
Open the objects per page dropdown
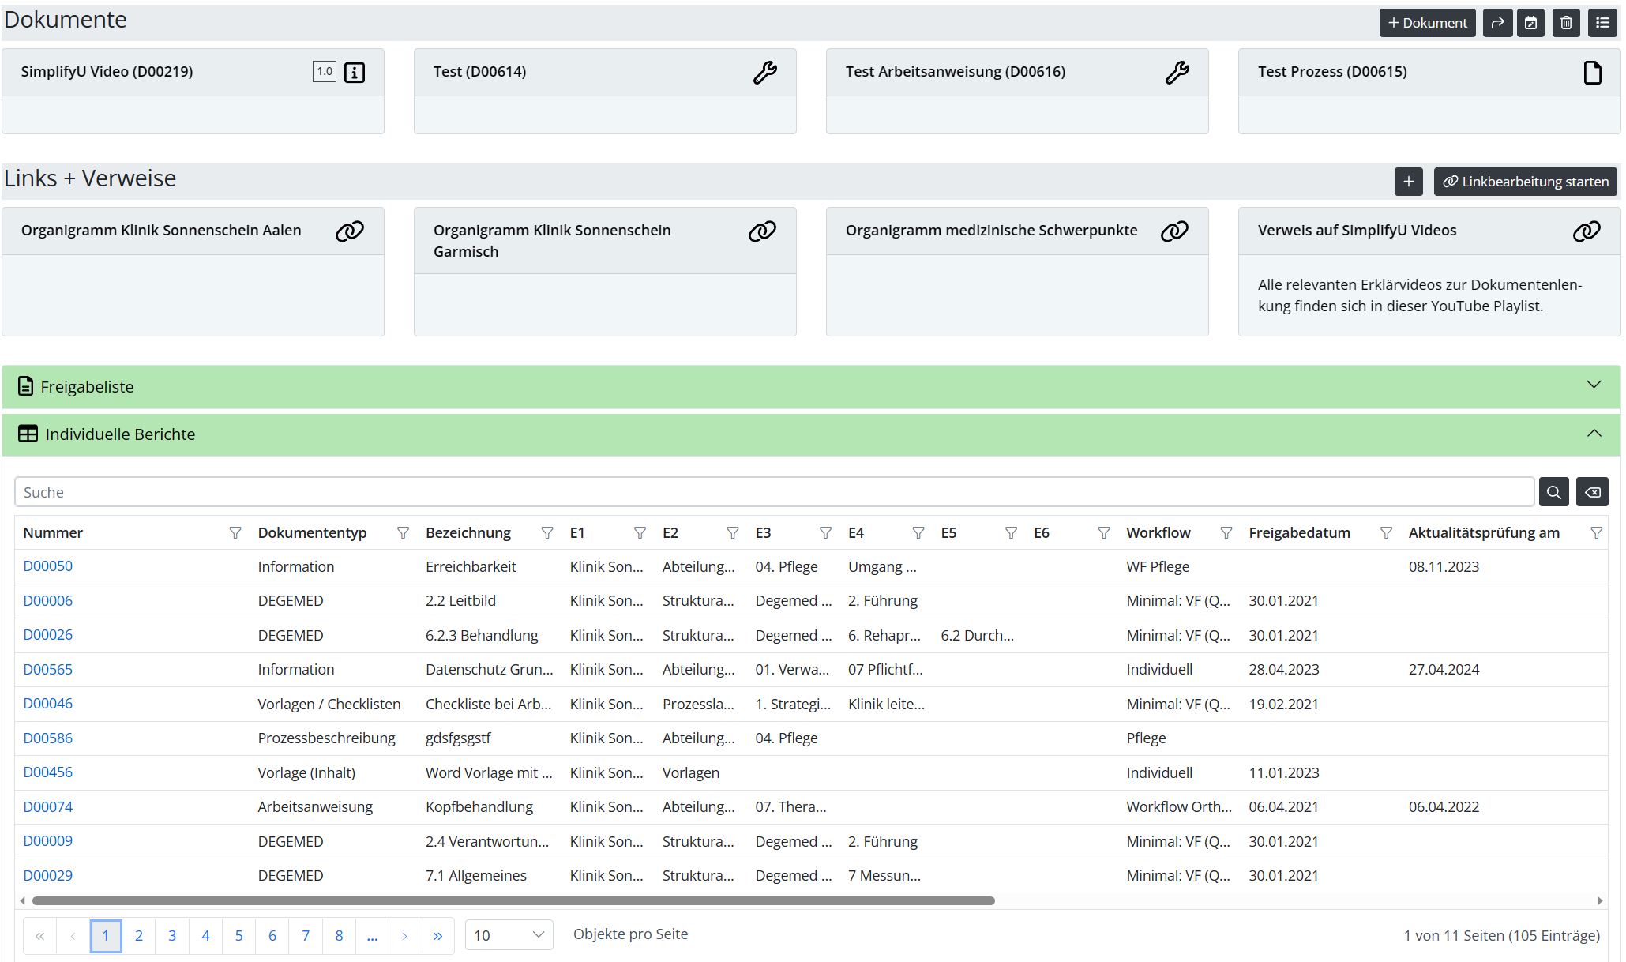tap(509, 935)
